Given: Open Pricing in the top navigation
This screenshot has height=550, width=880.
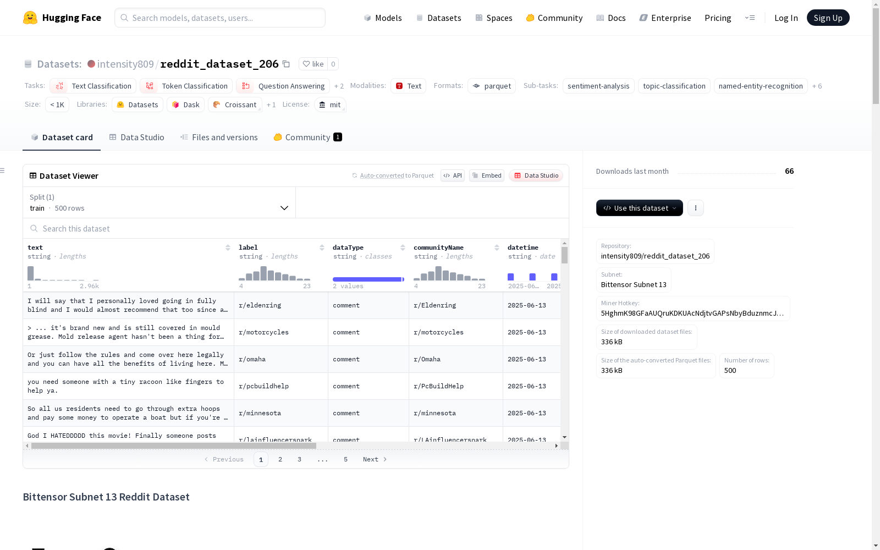Looking at the screenshot, I should coord(718,18).
